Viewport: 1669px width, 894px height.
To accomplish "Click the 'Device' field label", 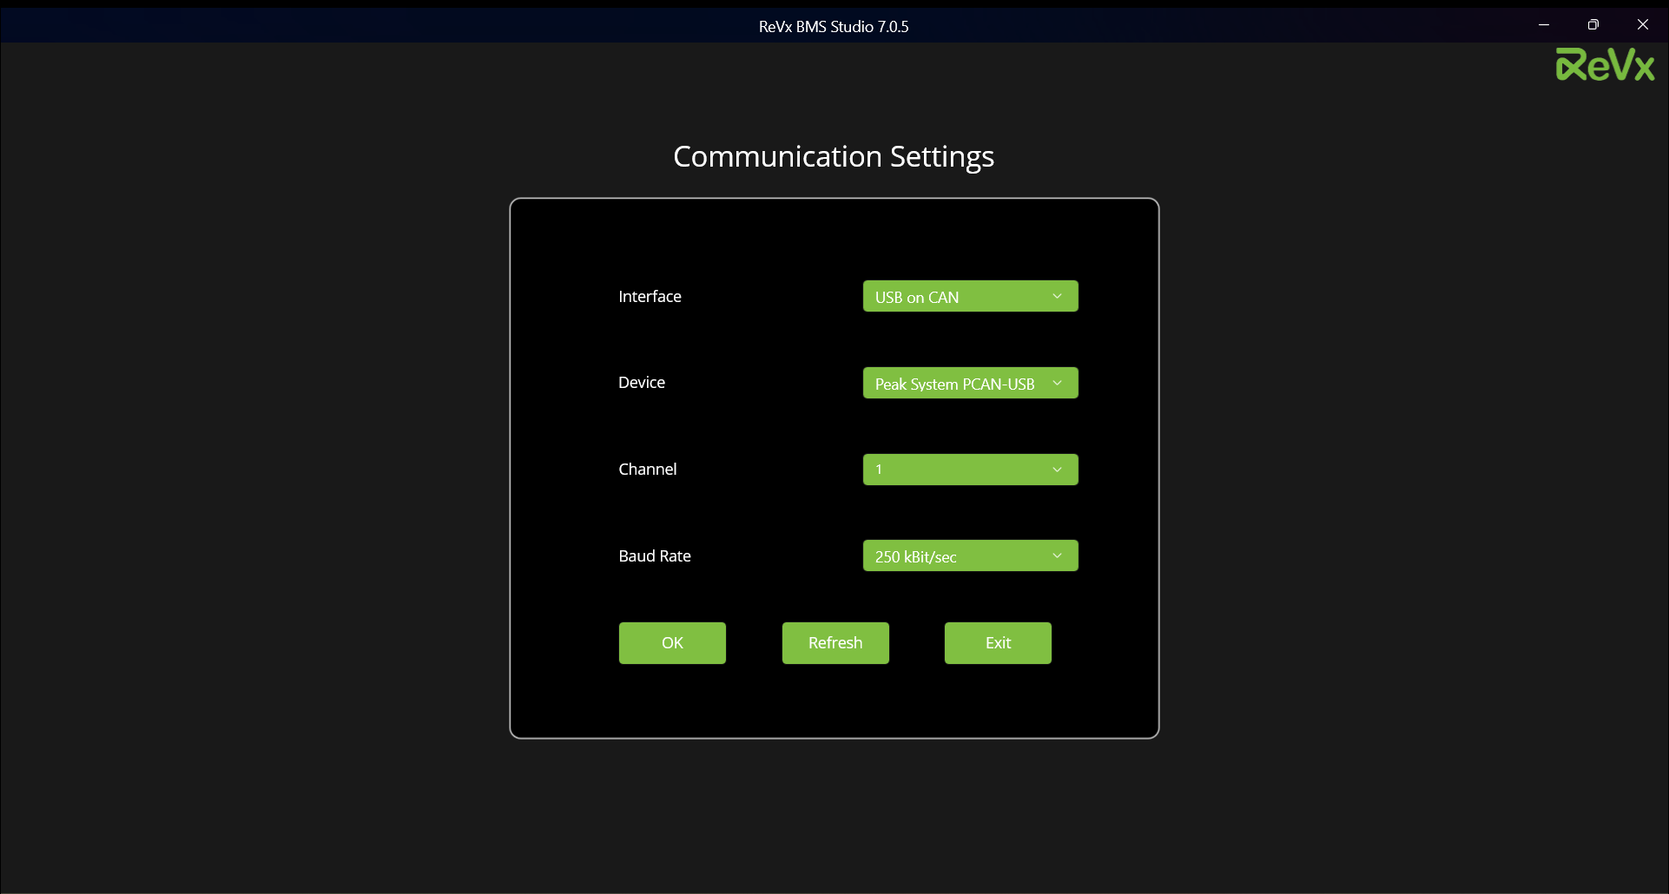I will coord(642,383).
